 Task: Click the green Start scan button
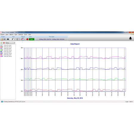tap(32, 39)
